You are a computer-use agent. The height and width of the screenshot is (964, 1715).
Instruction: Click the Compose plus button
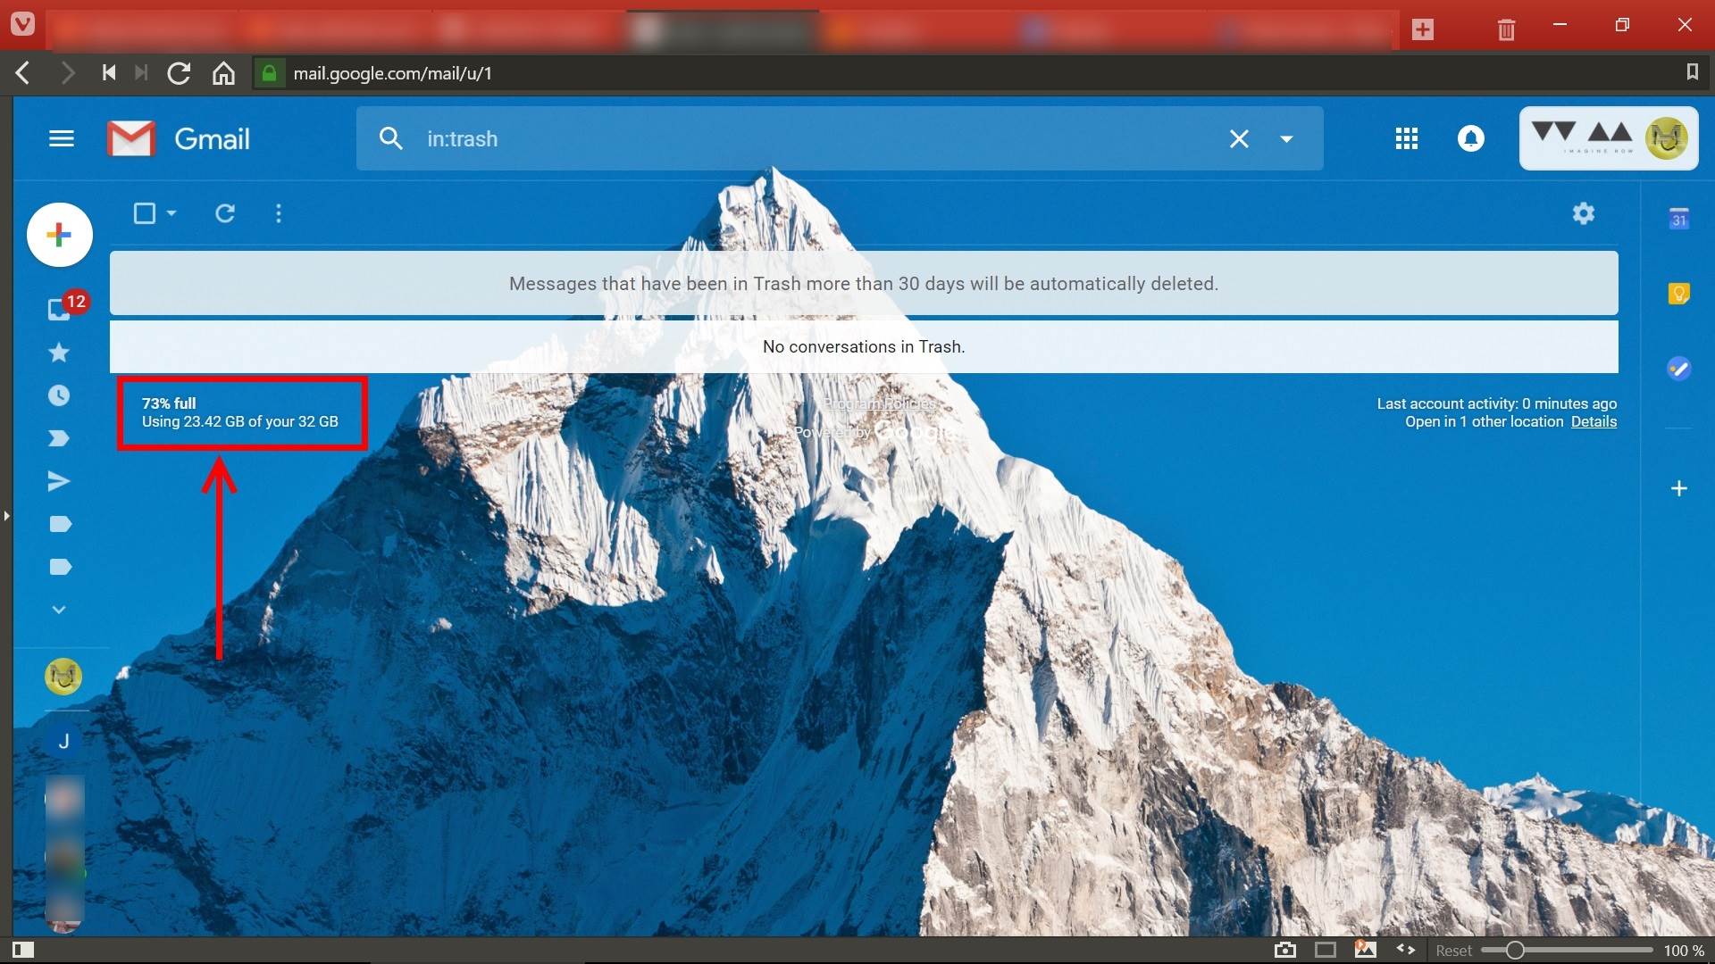coord(59,236)
